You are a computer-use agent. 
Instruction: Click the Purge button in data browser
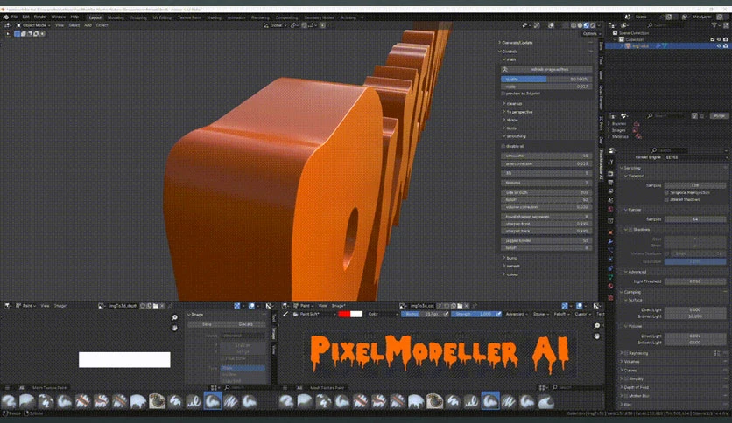[720, 115]
